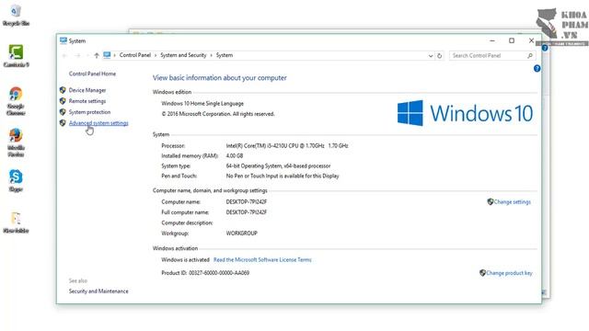Click the System window title icon
The image size is (589, 331).
[x=64, y=40]
